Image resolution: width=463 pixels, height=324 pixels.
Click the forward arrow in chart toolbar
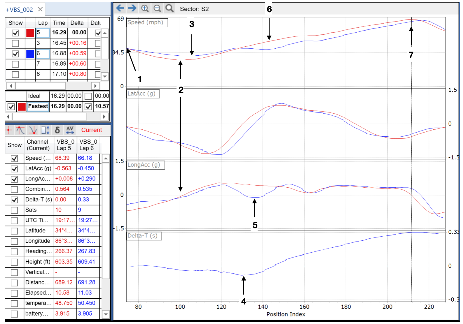[x=132, y=8]
